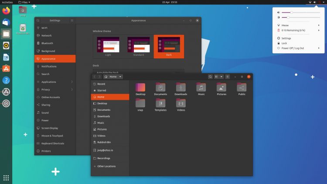Open joey@ohso.io in Files sidebar
The width and height of the screenshot is (327, 184).
[110, 150]
